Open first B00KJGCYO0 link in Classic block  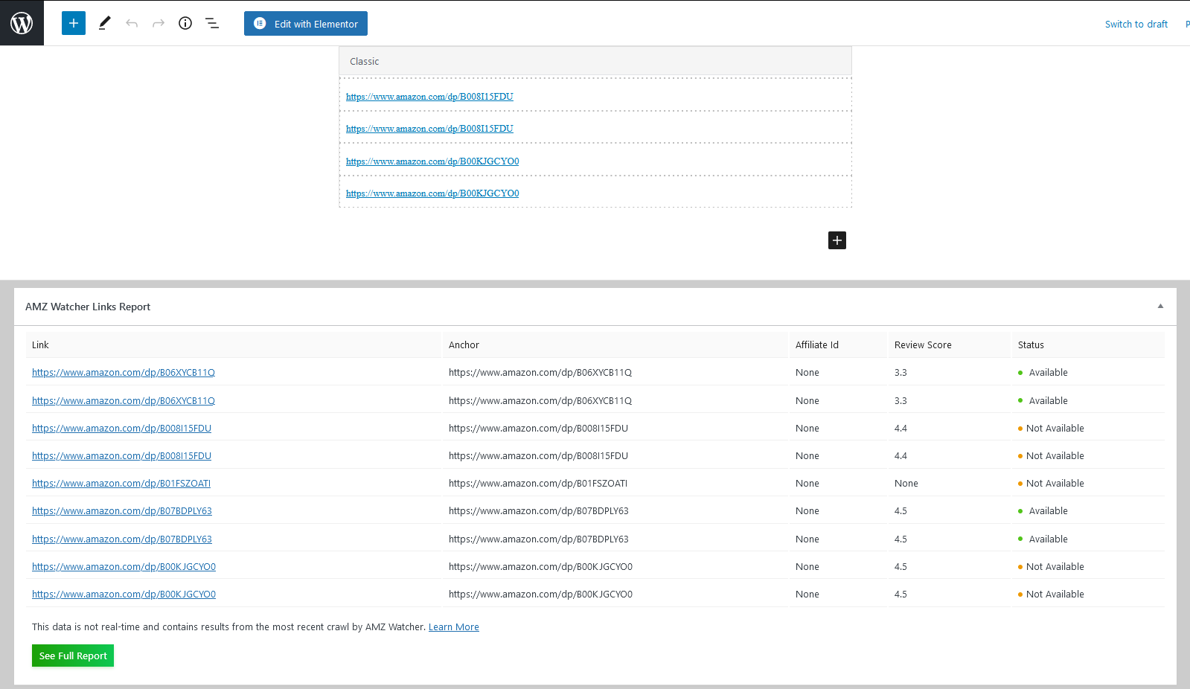[x=432, y=161]
